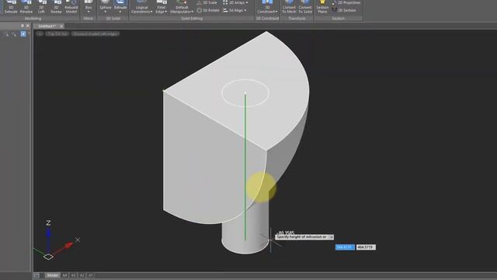
Task: Click Convert To Mesh
Action: coord(289,7)
